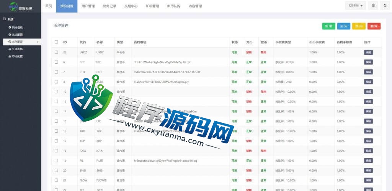The height and width of the screenshot is (191, 392).
Task: Click the 平台币 type cell of USDZ
Action: (121, 52)
